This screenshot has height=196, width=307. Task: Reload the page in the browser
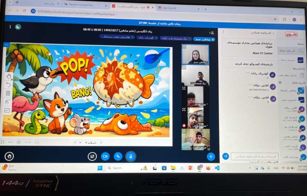coord(25,11)
